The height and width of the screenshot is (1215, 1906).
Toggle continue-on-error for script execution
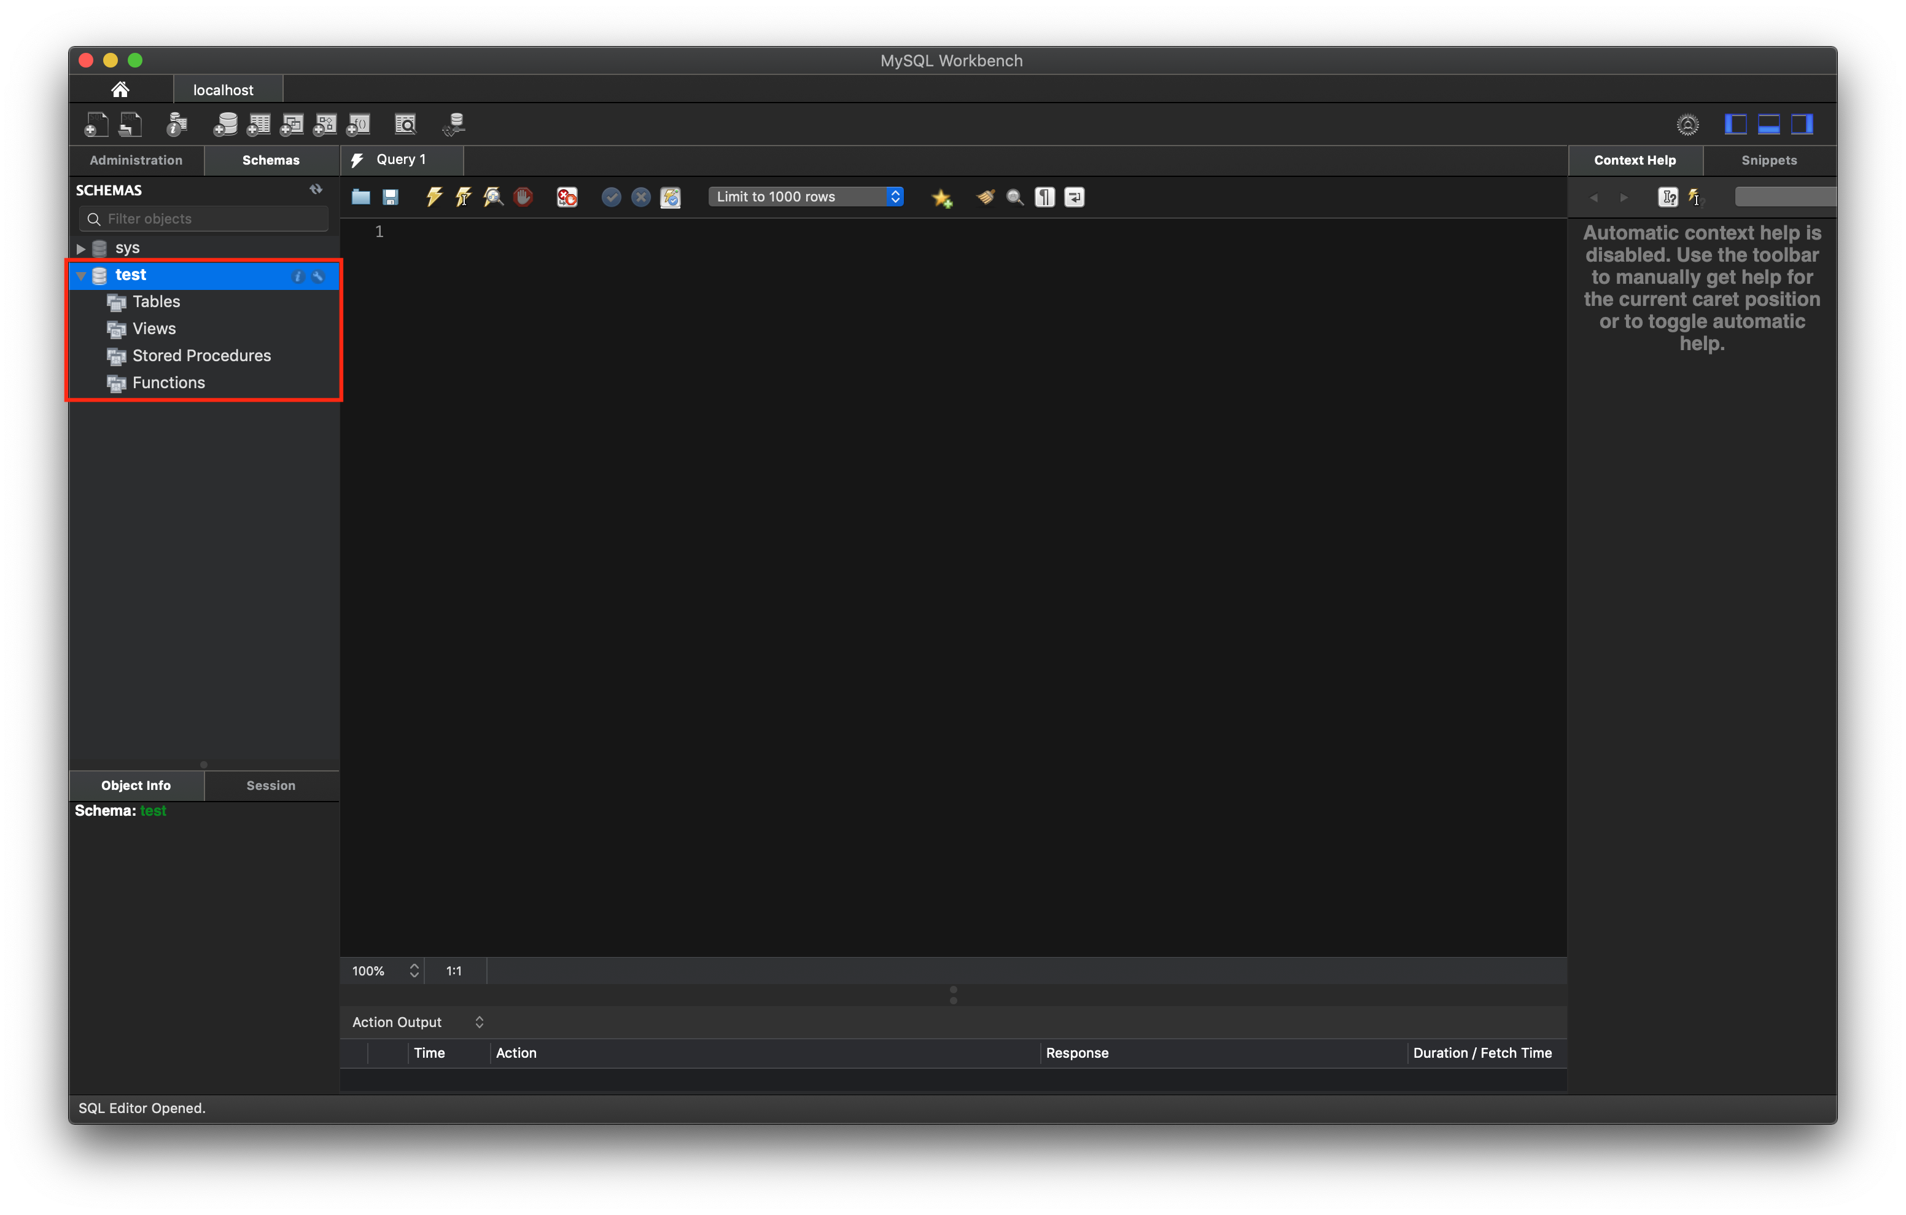click(567, 197)
